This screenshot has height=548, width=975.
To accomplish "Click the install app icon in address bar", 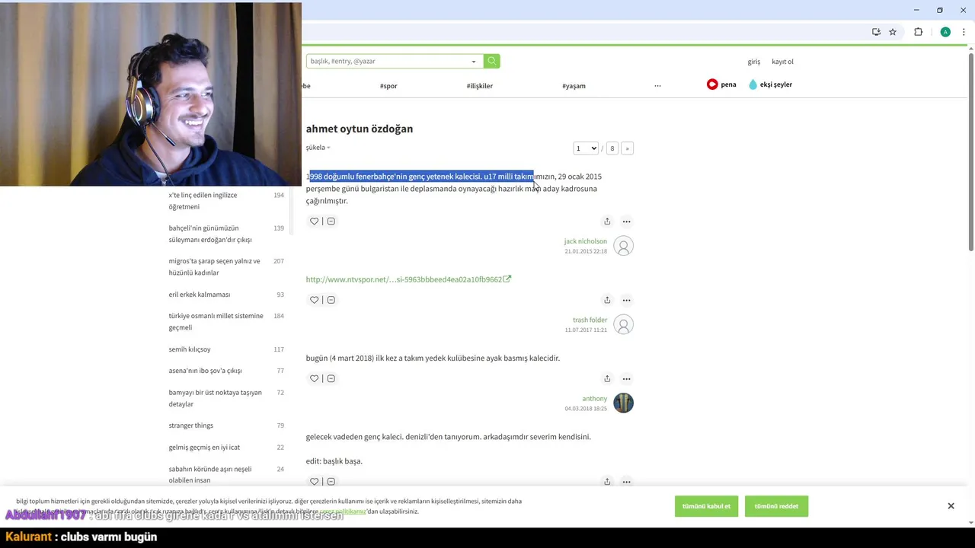I will tap(876, 32).
